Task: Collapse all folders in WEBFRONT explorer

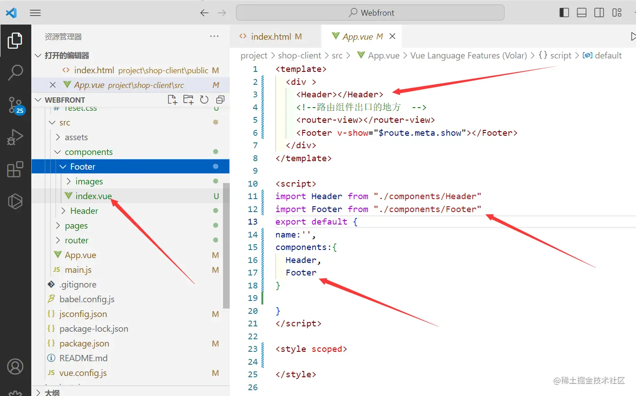Action: click(x=220, y=100)
